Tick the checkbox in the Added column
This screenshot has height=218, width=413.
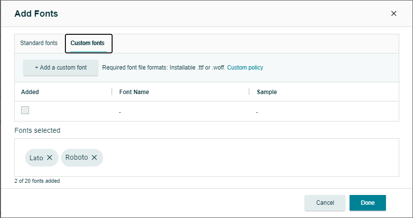click(x=25, y=111)
